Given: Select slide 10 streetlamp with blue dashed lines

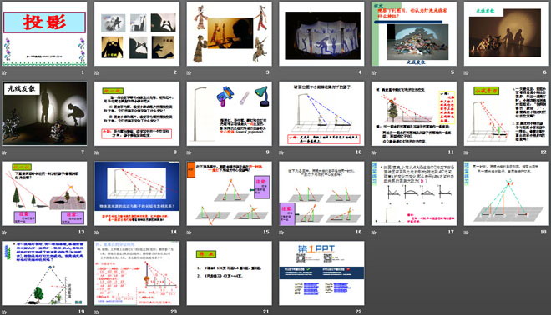Looking at the screenshot, I should click(321, 113).
